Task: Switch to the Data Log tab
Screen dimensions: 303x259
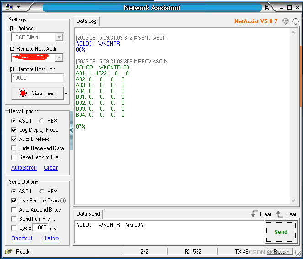Action: [86, 21]
